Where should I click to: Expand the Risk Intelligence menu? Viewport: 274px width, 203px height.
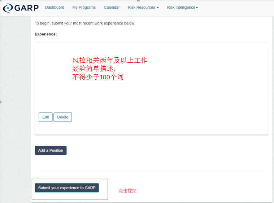coord(181,7)
